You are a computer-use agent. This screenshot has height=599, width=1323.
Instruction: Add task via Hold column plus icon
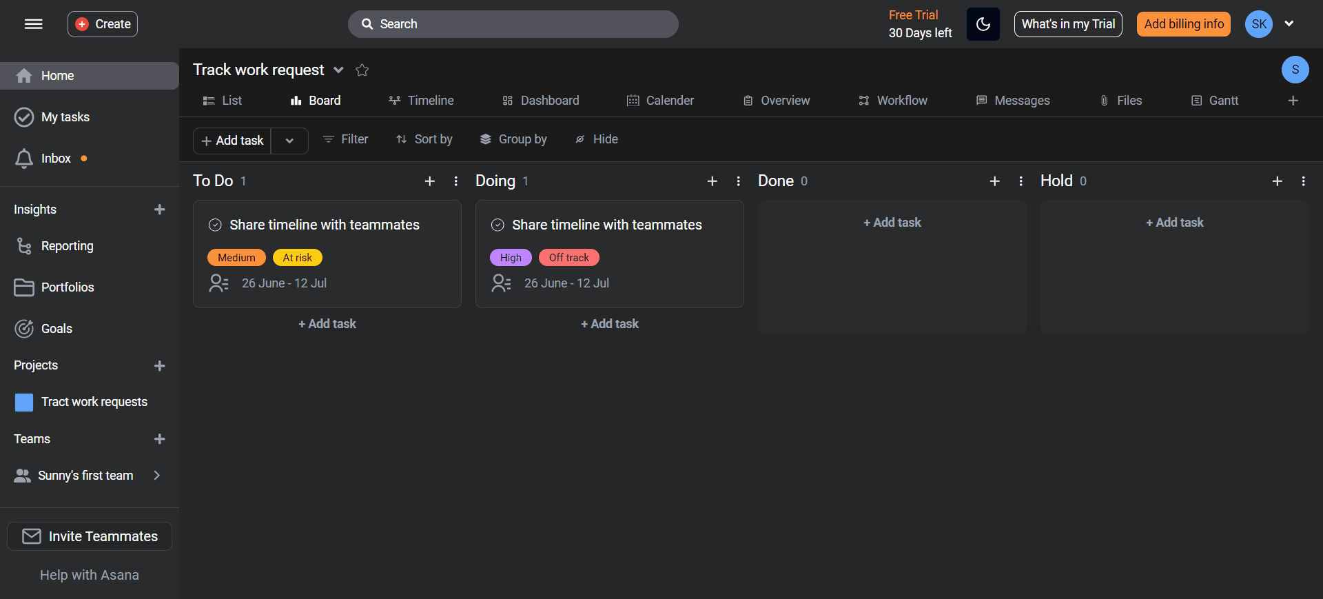[1277, 181]
